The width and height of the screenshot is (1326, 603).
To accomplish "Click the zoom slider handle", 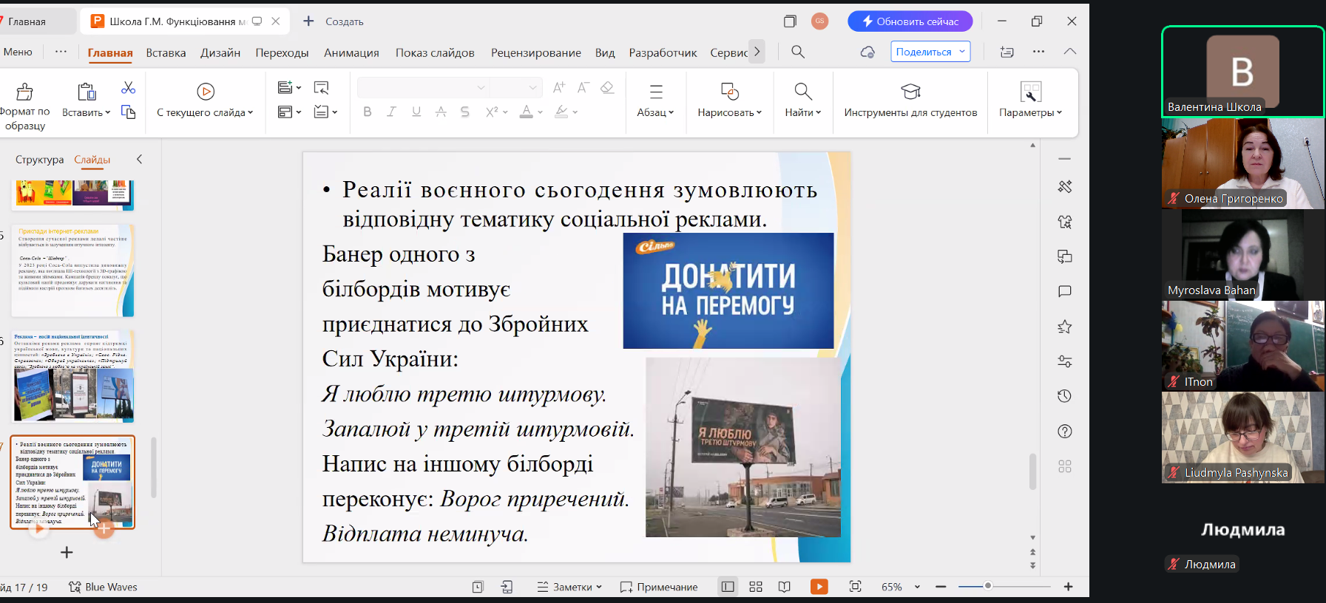I will click(987, 586).
